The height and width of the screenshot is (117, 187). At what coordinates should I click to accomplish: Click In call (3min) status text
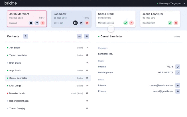tap(77, 93)
